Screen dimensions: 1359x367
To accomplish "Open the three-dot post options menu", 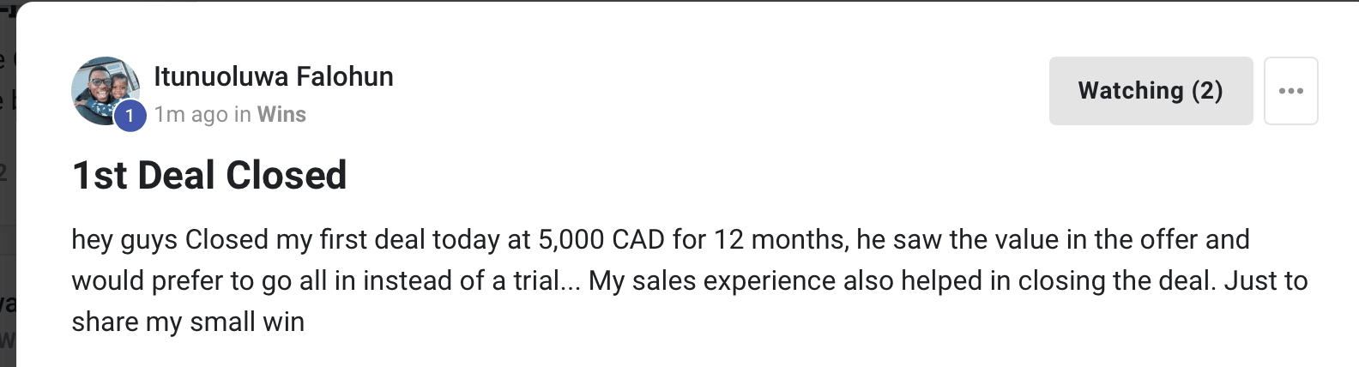I will [1290, 91].
